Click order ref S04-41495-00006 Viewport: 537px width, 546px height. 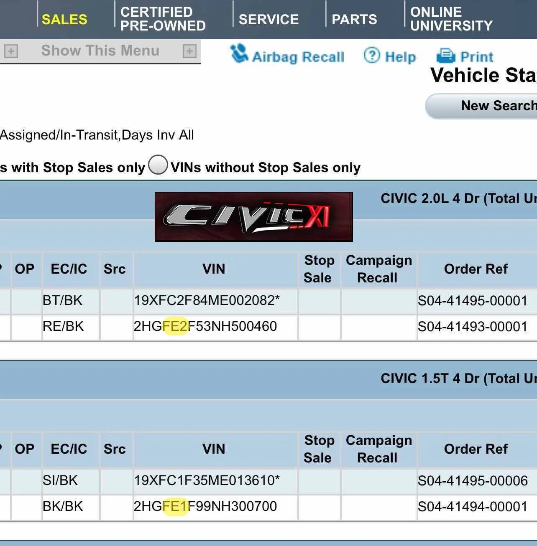click(x=473, y=481)
